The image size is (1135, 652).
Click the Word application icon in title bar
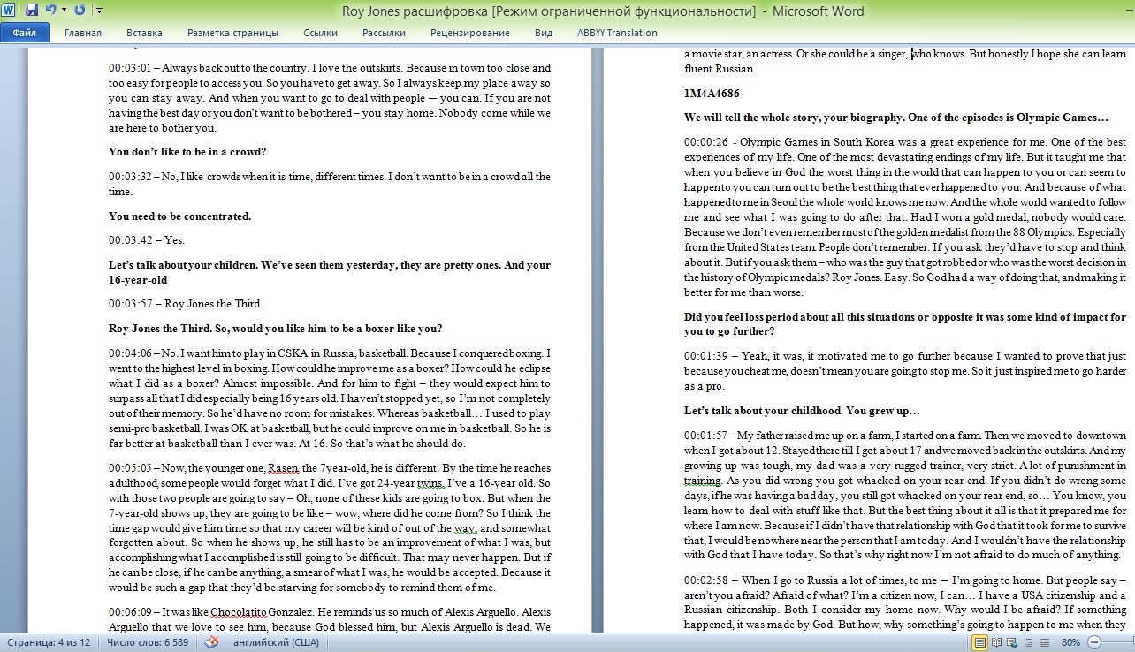click(x=10, y=11)
